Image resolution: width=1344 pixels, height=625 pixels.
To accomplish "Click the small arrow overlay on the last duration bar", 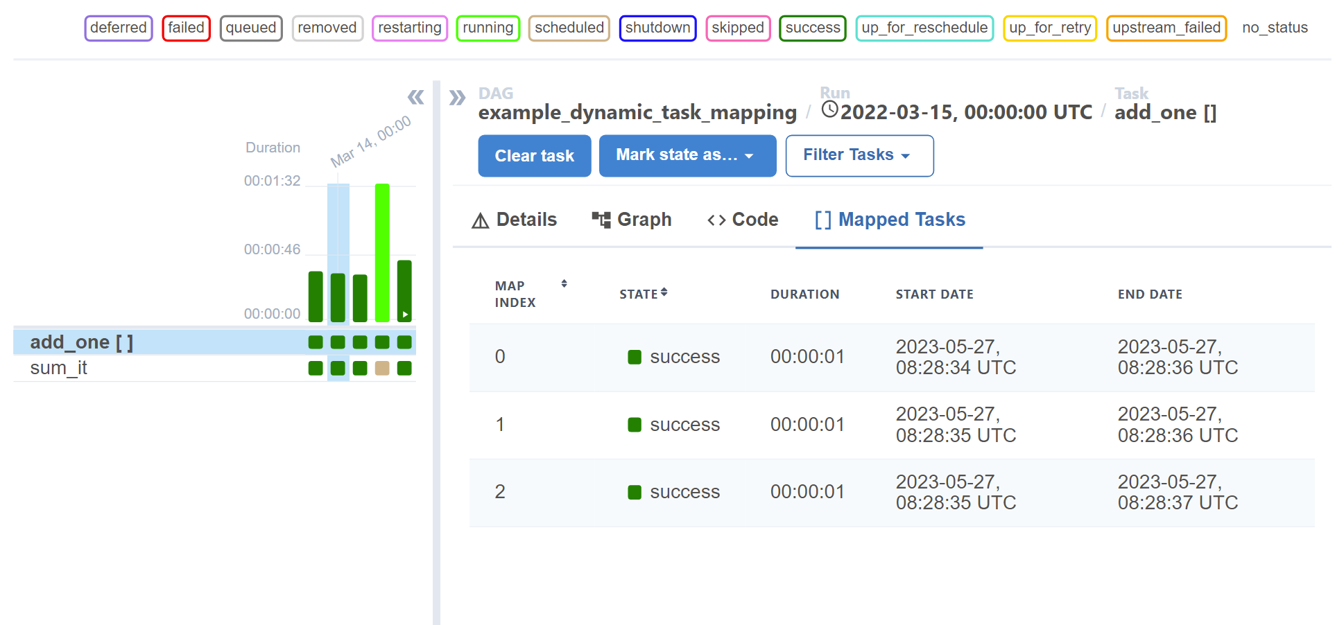I will [404, 313].
